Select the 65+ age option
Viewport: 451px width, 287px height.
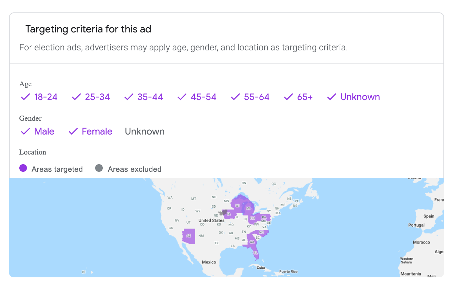point(298,97)
